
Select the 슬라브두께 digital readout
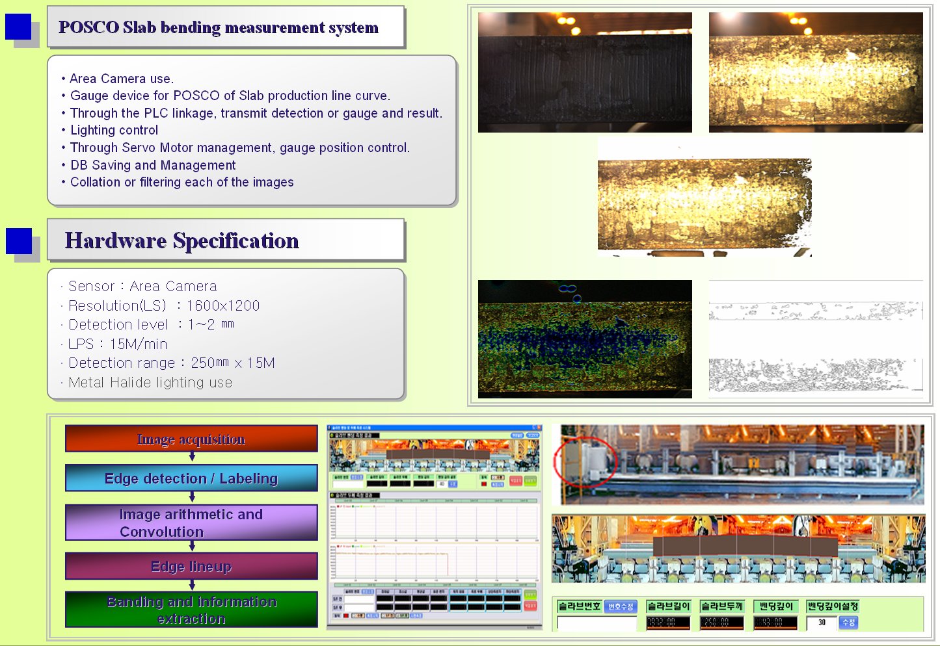click(x=722, y=623)
